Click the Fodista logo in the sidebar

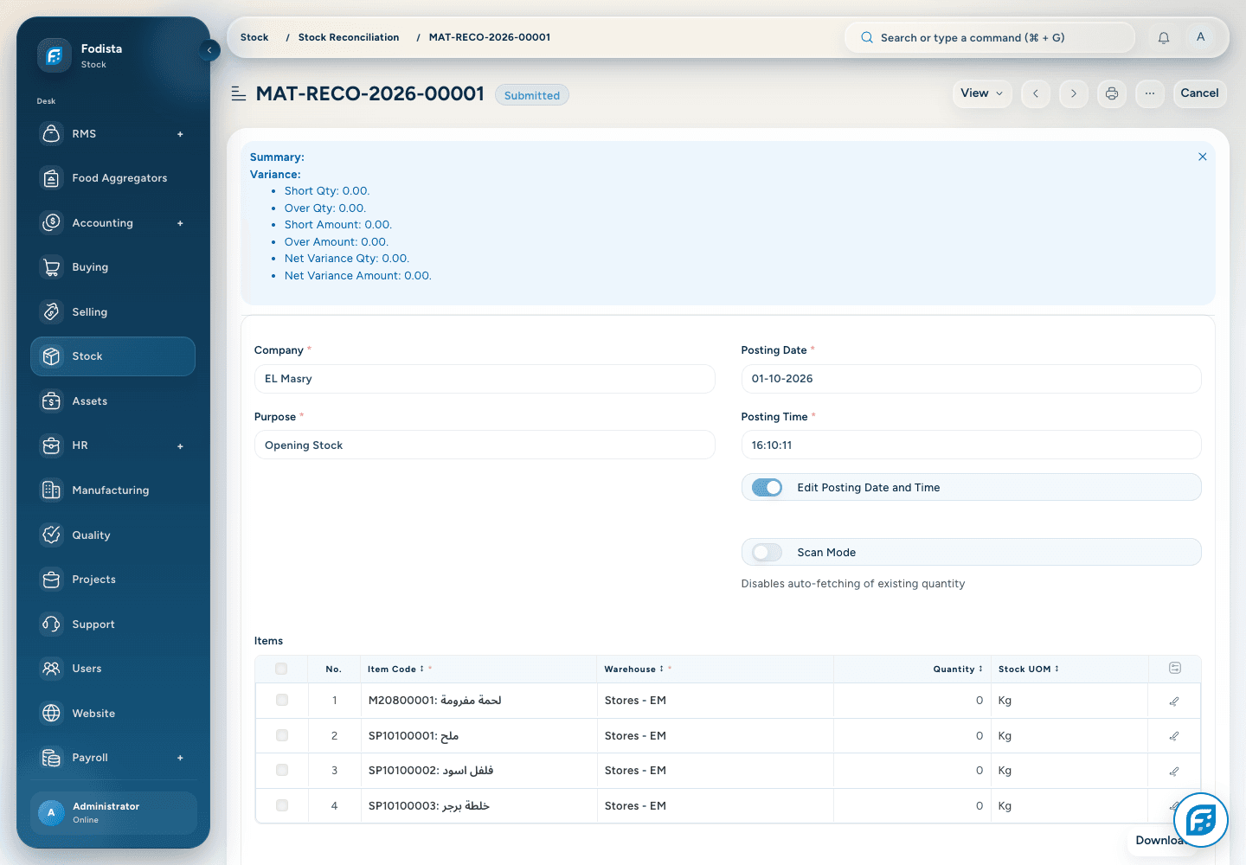pyautogui.click(x=54, y=55)
